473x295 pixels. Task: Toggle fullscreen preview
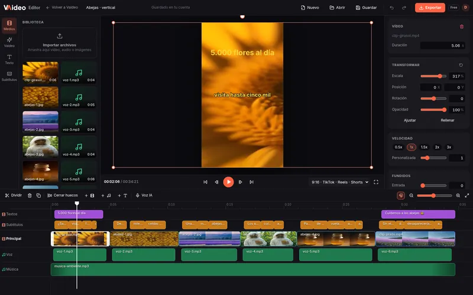coord(376,182)
